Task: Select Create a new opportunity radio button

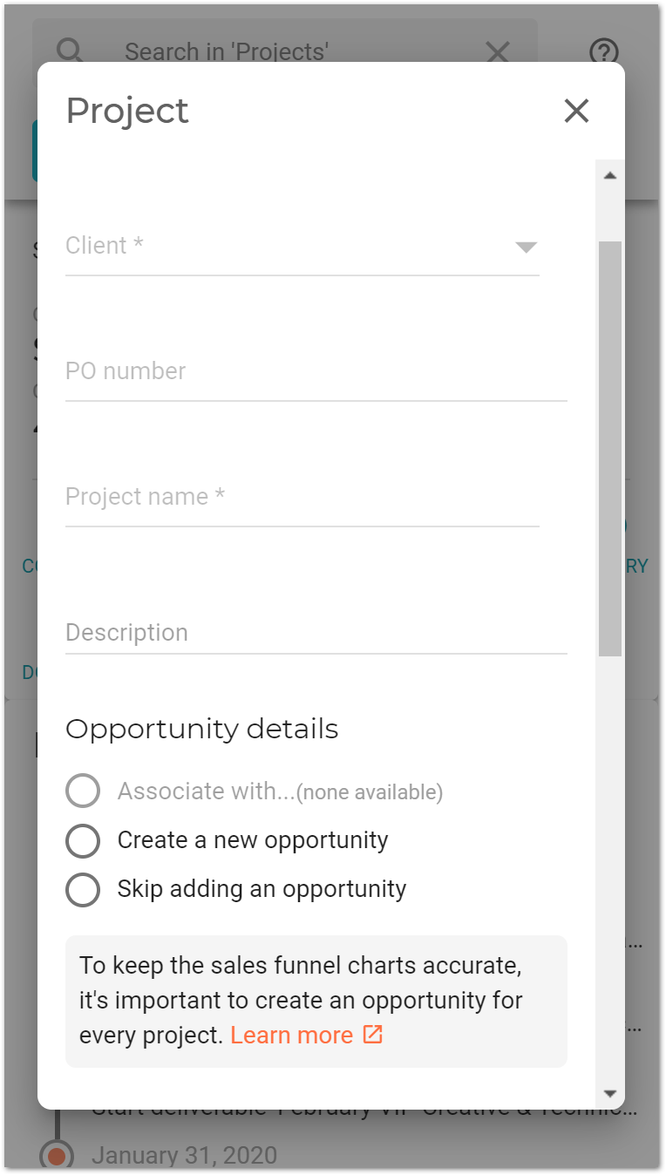Action: [83, 840]
